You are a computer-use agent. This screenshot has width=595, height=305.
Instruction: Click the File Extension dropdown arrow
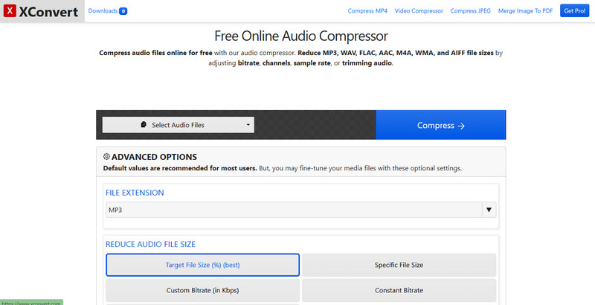[x=489, y=211]
